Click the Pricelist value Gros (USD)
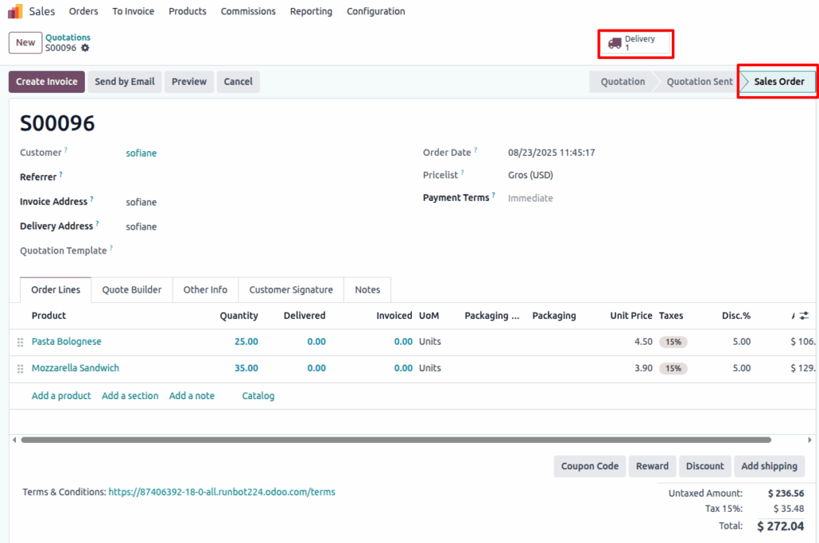 point(531,175)
